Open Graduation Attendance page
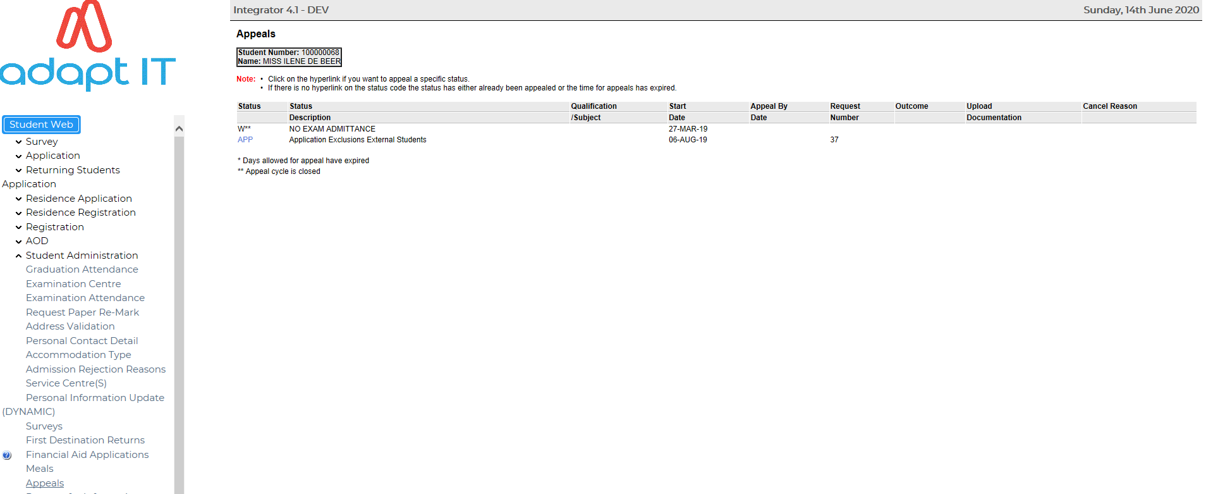Screen dimensions: 1206x494 [82, 269]
